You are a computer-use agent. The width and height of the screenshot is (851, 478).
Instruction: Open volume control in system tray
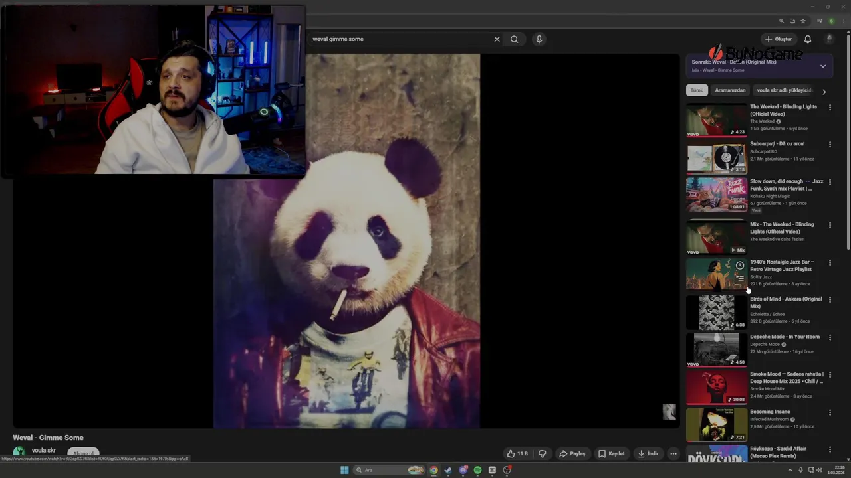coord(819,470)
